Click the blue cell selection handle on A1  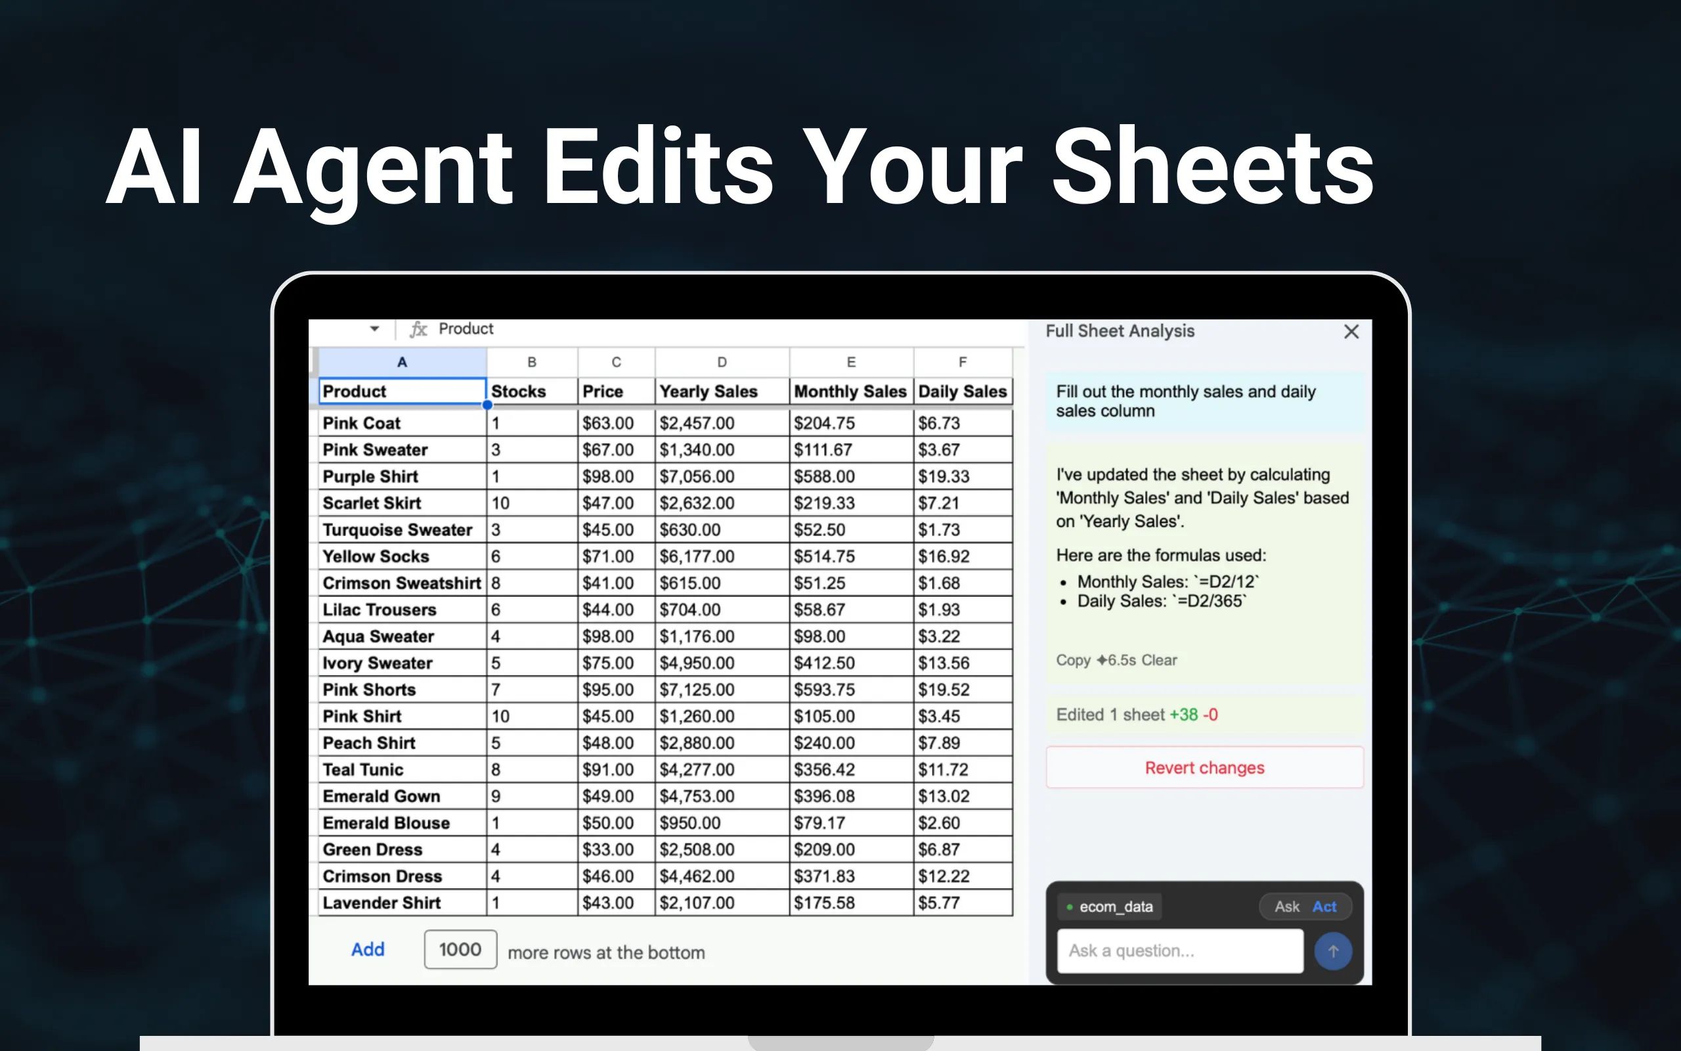click(489, 405)
